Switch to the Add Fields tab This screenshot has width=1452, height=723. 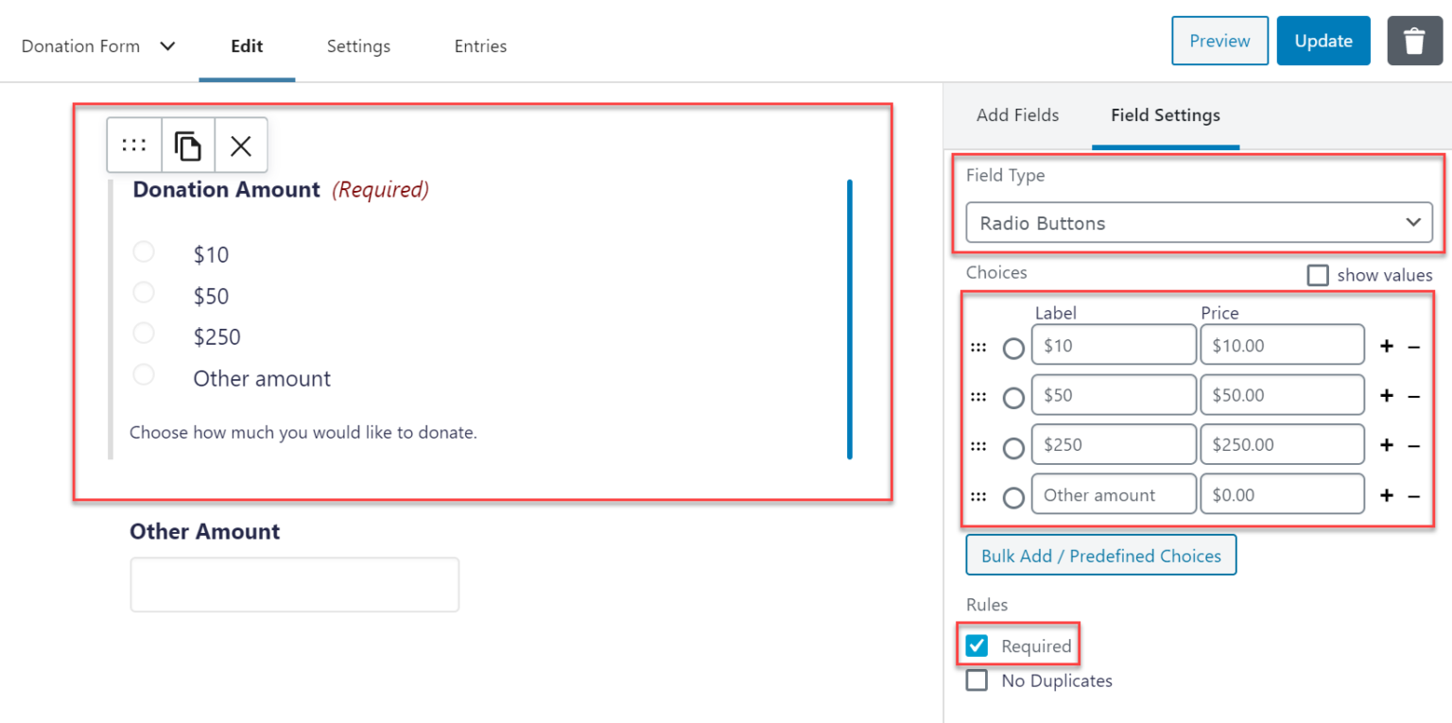point(1018,115)
